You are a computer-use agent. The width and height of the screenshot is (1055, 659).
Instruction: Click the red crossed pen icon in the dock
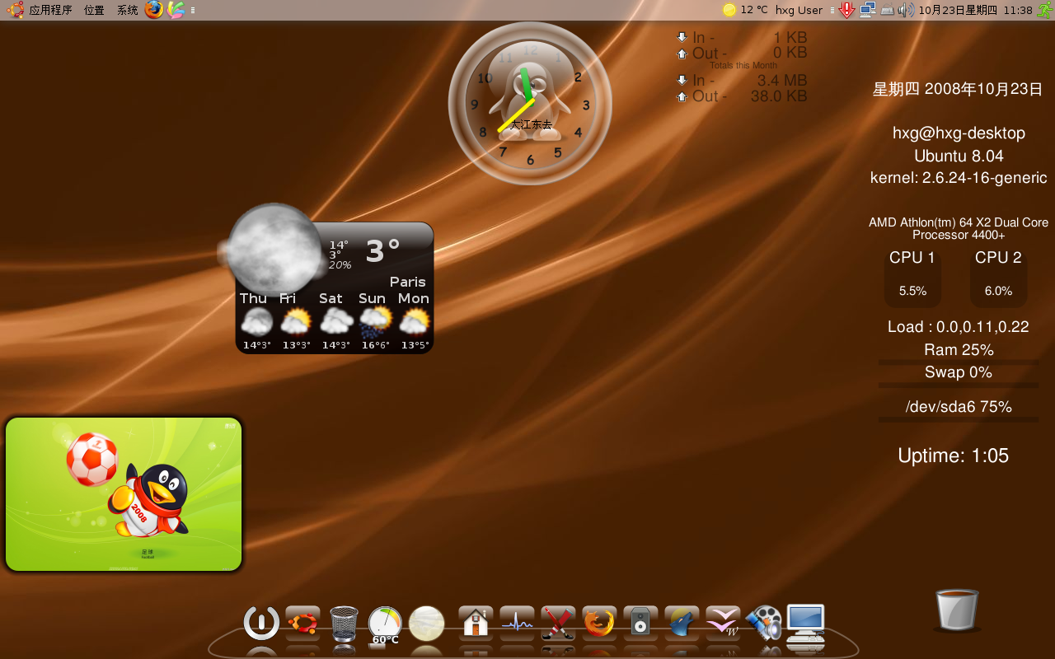558,622
